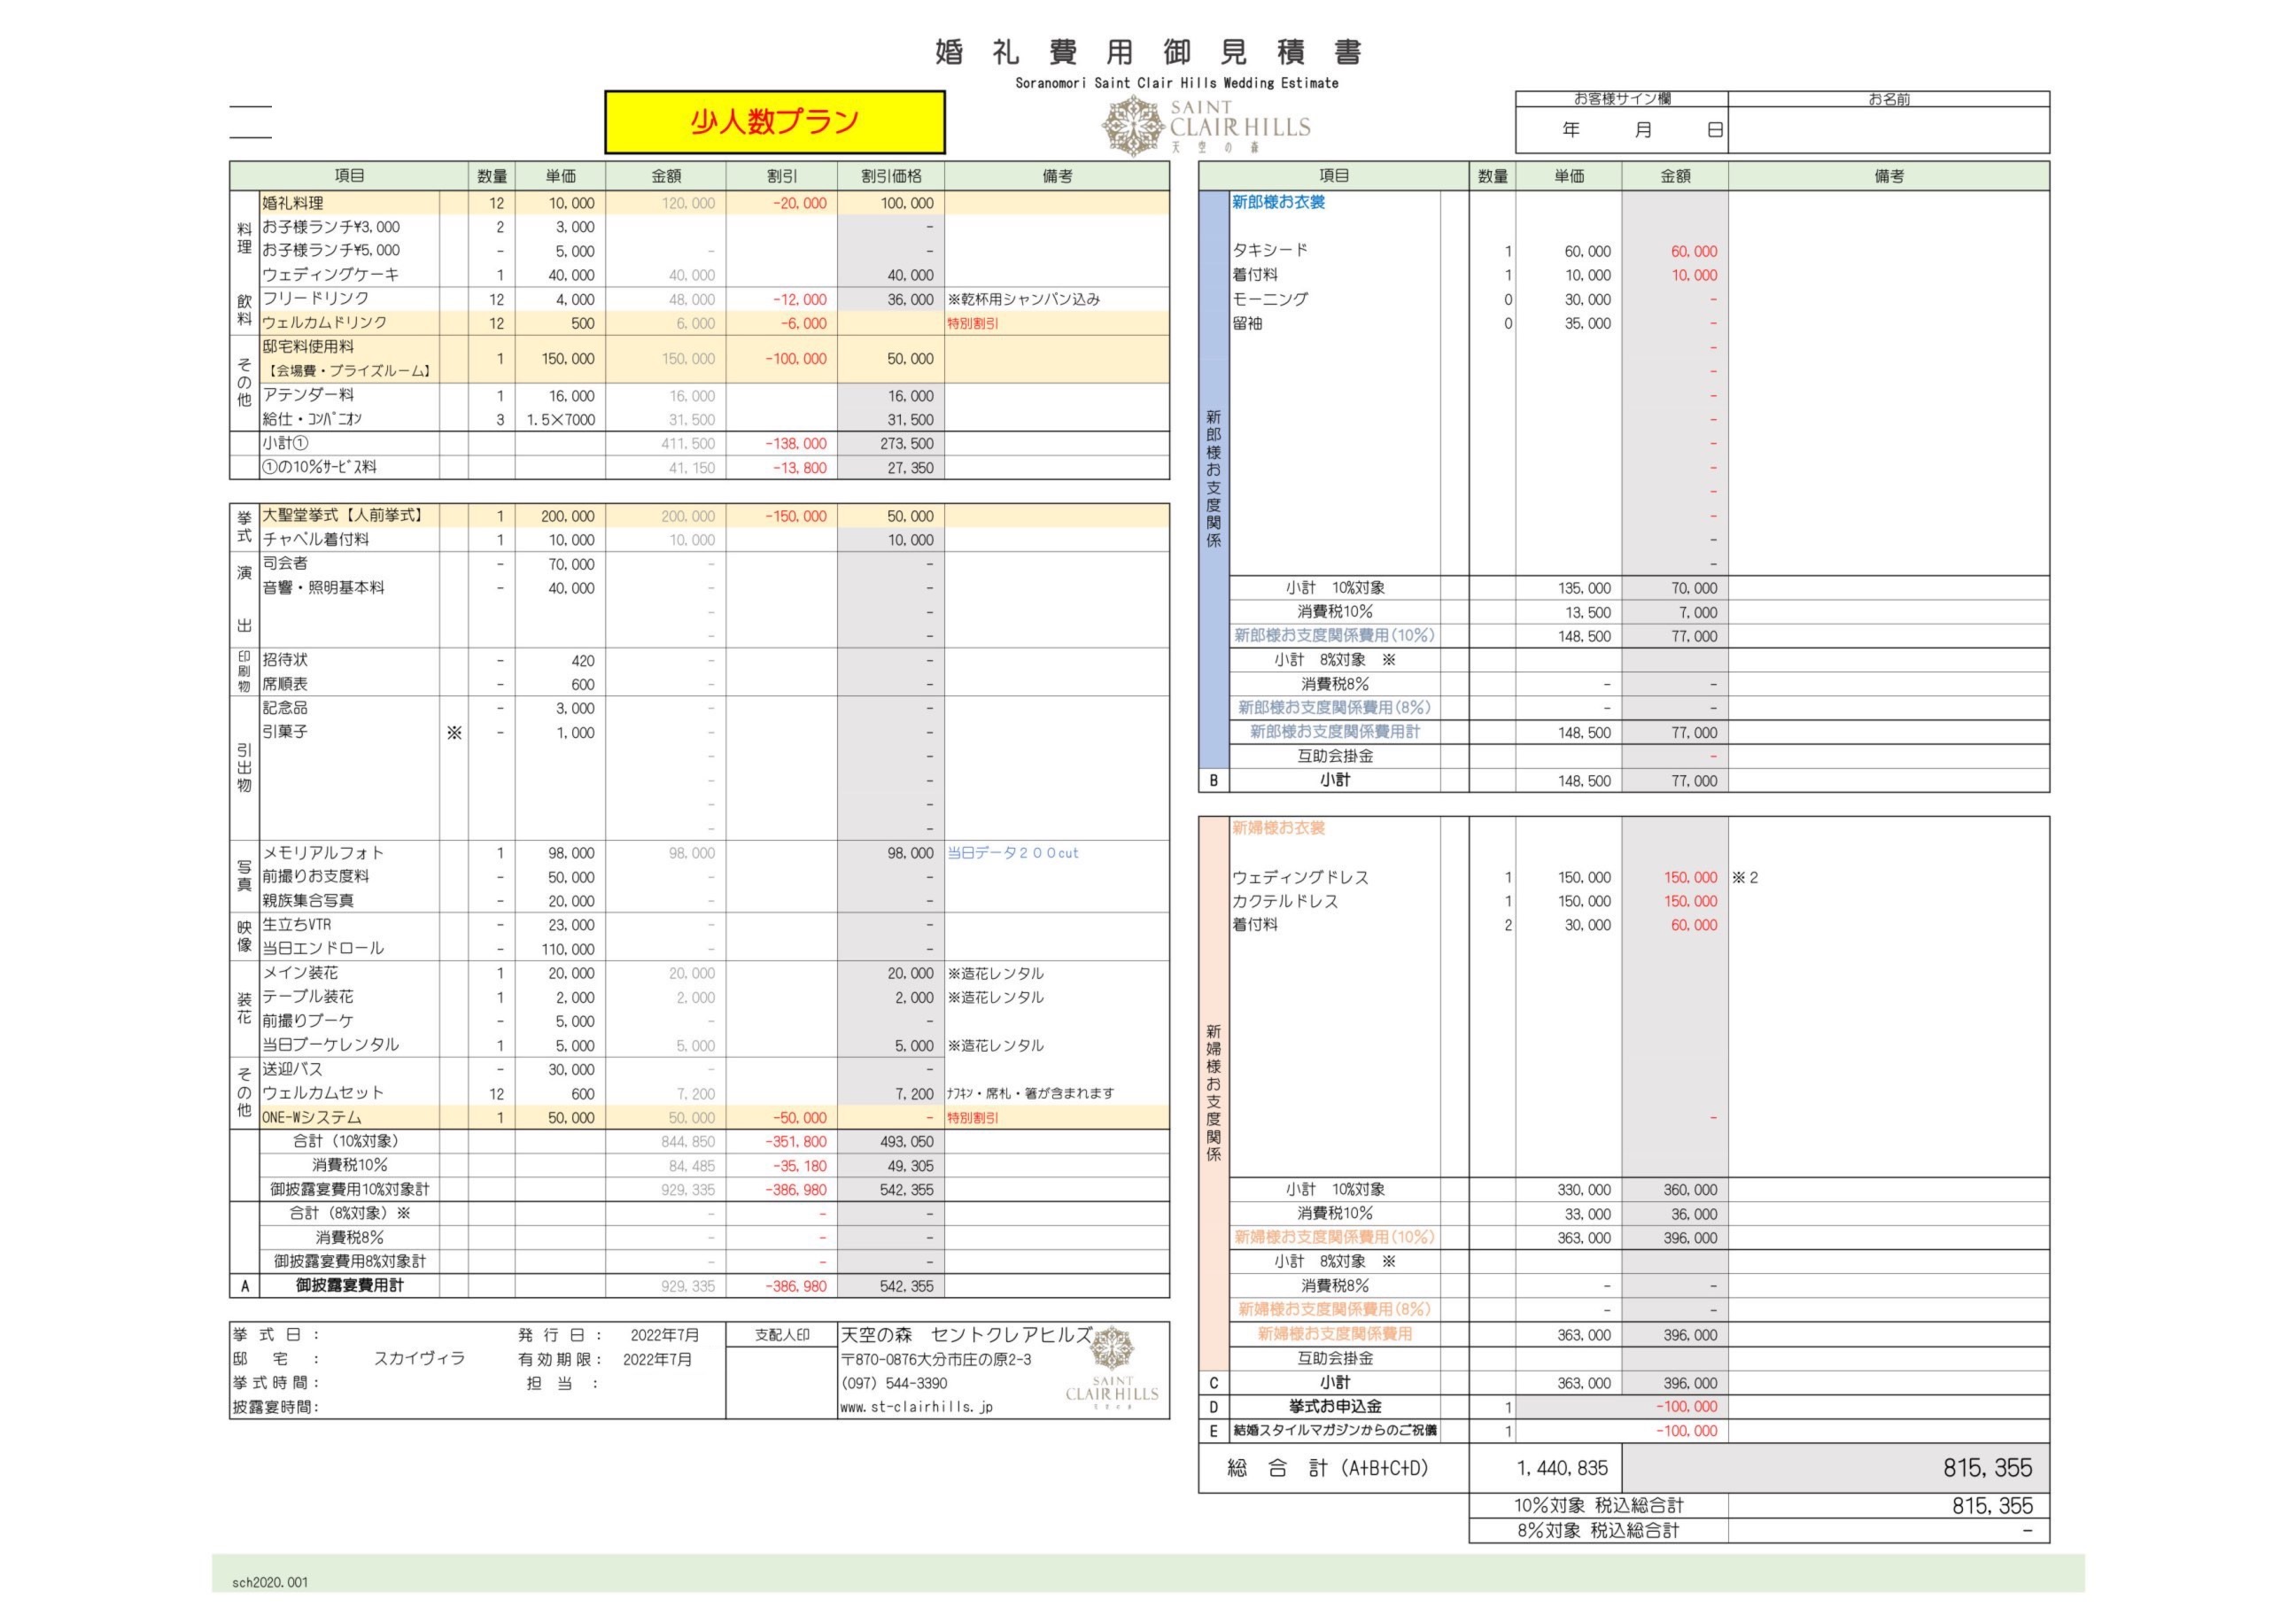Select the 新郎様お衣裳 section heading
The width and height of the screenshot is (2296, 1623).
tap(1278, 203)
